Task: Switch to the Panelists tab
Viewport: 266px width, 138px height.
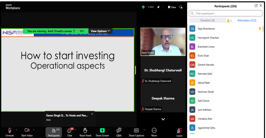Action: point(208,20)
